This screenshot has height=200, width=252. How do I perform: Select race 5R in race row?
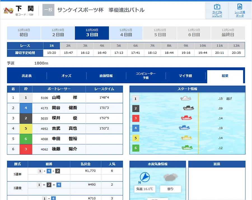click(x=119, y=46)
